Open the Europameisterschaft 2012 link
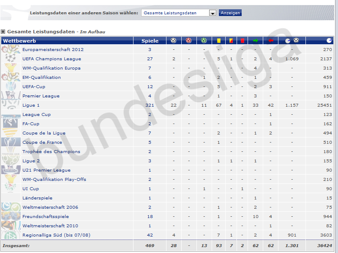This screenshot has width=338, height=253. point(53,49)
